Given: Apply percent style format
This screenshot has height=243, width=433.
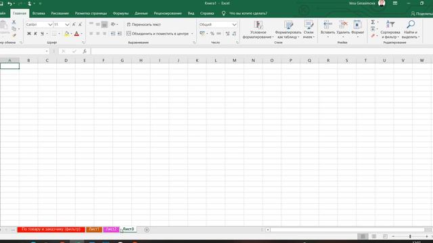Looking at the screenshot, I should tap(212, 34).
